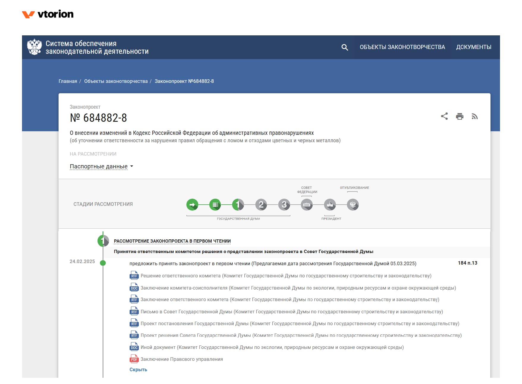The image size is (522, 384).
Task: Open RTF icon for Проект решения Совета
Action: click(x=134, y=335)
